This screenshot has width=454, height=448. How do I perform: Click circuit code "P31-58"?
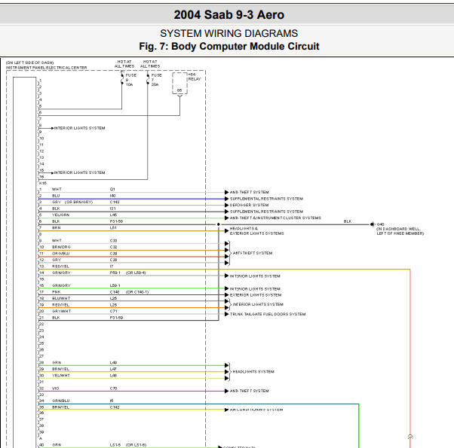(x=116, y=221)
